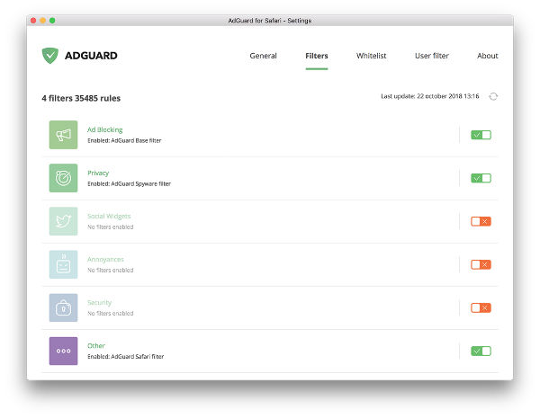Click the purple Other category icon
540x418 pixels.
pos(63,351)
